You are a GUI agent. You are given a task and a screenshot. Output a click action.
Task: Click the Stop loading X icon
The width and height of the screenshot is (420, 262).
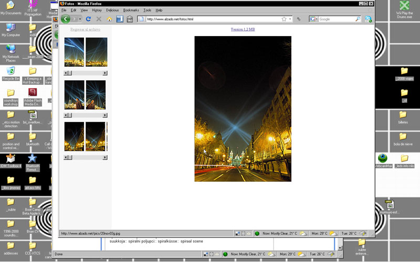coord(99,19)
